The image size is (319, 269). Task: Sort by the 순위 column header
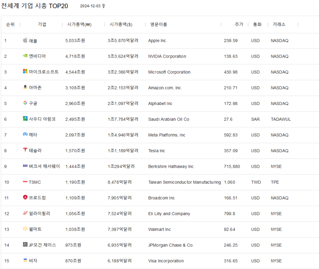(x=10, y=25)
